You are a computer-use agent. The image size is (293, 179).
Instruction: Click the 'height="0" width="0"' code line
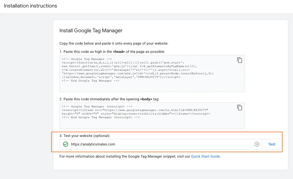pyautogui.click(x=136, y=114)
